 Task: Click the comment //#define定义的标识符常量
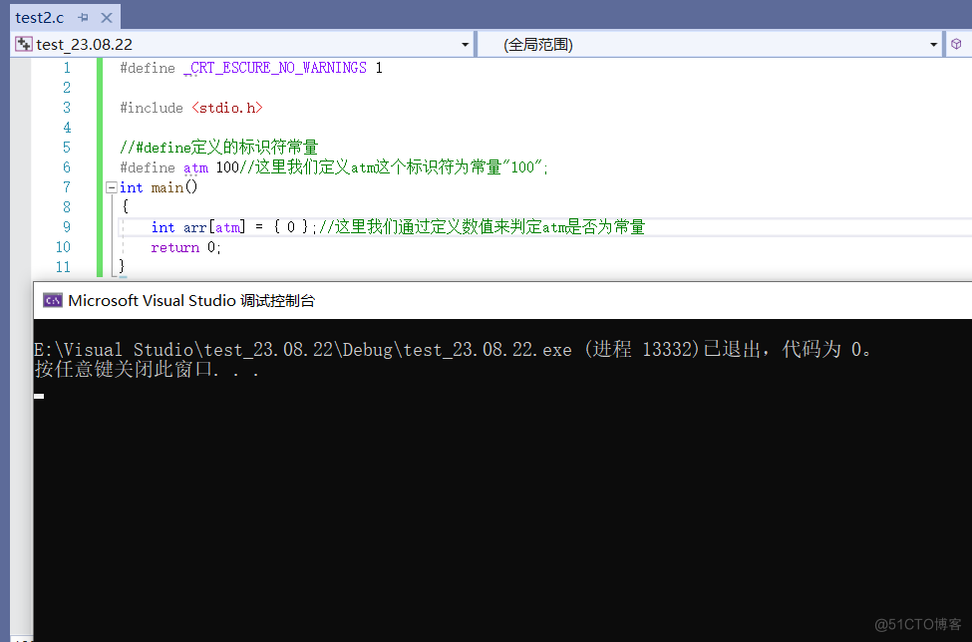[218, 148]
